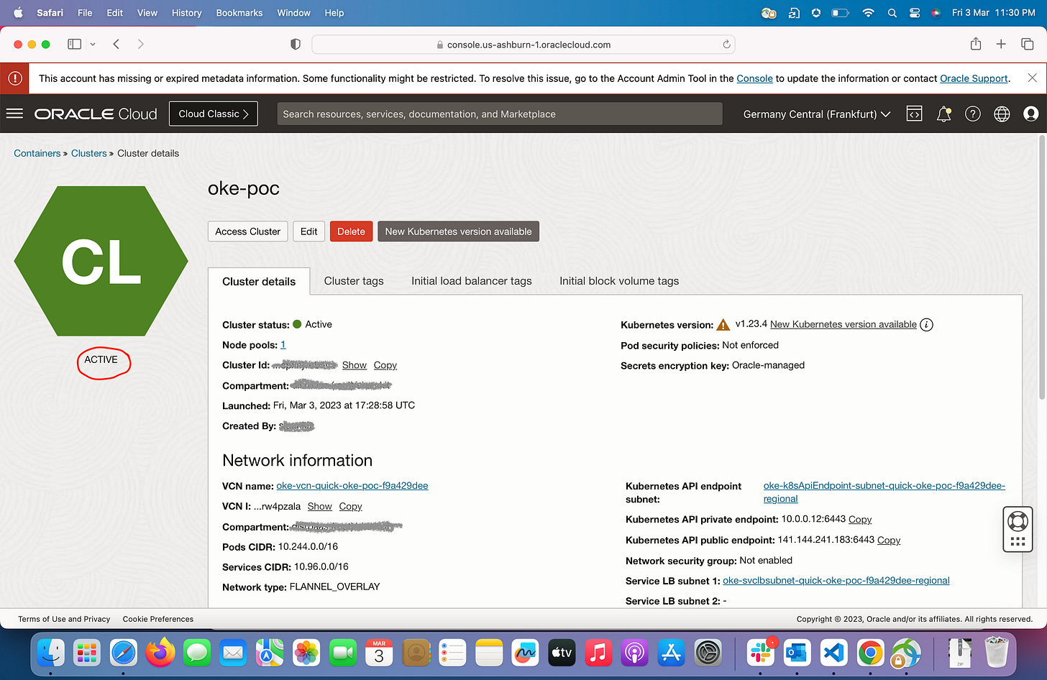Click the Console link in the banner
Screen dimensions: 1047x680
click(x=754, y=78)
